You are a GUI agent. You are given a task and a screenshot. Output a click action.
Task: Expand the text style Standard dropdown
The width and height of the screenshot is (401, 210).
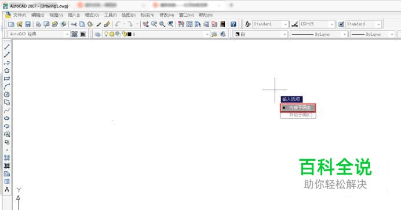[285, 24]
